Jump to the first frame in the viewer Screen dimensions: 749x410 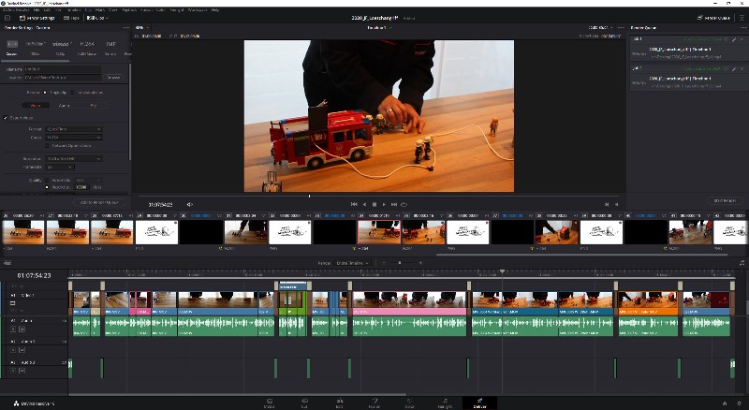click(x=354, y=204)
